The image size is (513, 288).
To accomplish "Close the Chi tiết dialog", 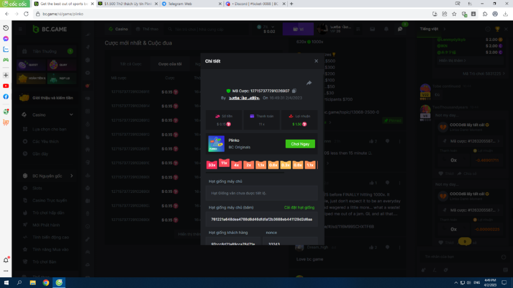I will (316, 61).
